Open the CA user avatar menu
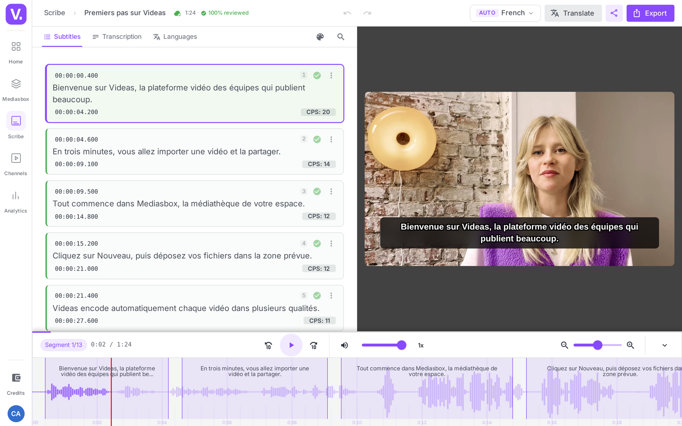The image size is (682, 426). pyautogui.click(x=16, y=414)
